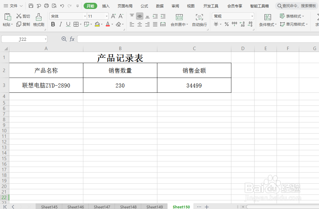Click the Save icon in quick access toolbar

click(x=31, y=6)
